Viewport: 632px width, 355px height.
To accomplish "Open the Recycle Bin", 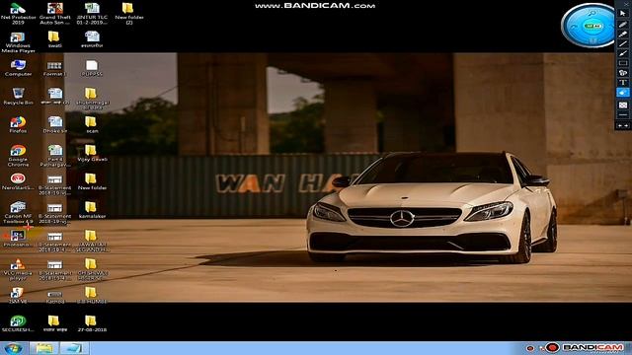I will click(x=18, y=97).
